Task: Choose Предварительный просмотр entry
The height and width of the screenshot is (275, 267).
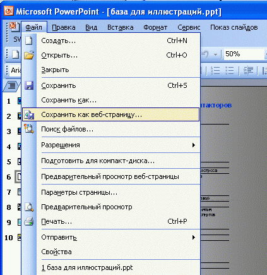Action: pyautogui.click(x=111, y=207)
